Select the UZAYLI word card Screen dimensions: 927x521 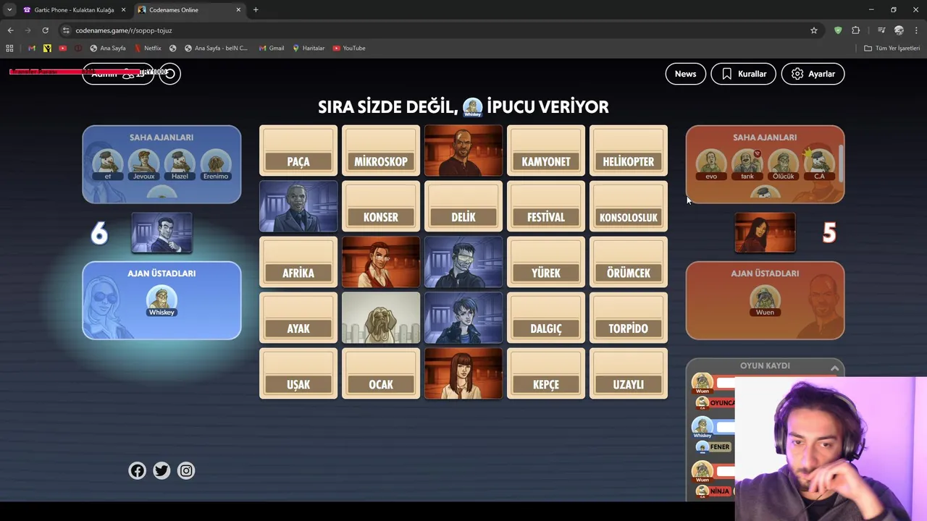629,373
